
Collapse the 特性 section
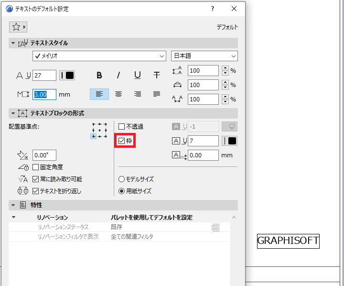pyautogui.click(x=13, y=205)
